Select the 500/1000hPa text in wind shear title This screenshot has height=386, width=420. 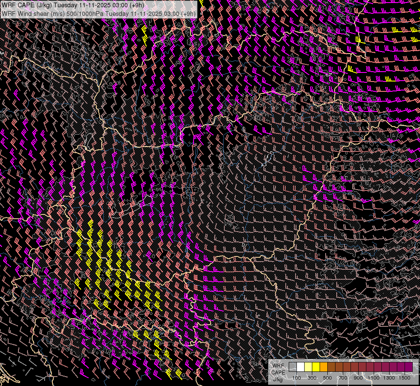click(x=85, y=13)
